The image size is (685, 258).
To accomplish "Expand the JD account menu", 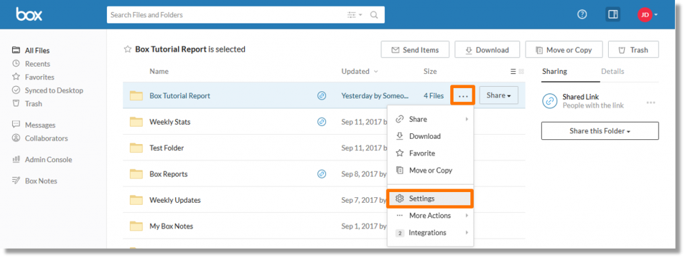I will point(648,15).
